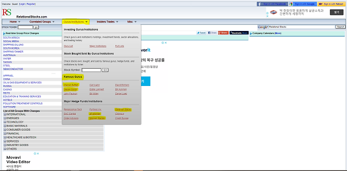Click the Tweet share button
This screenshot has height=171, width=347.
(x=201, y=33)
